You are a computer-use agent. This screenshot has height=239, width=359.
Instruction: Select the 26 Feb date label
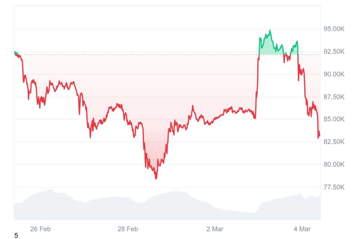40,229
